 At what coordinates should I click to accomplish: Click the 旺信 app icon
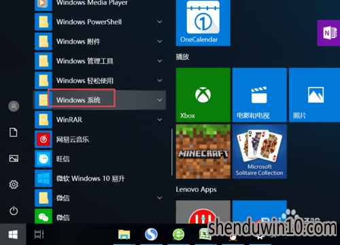(x=44, y=159)
